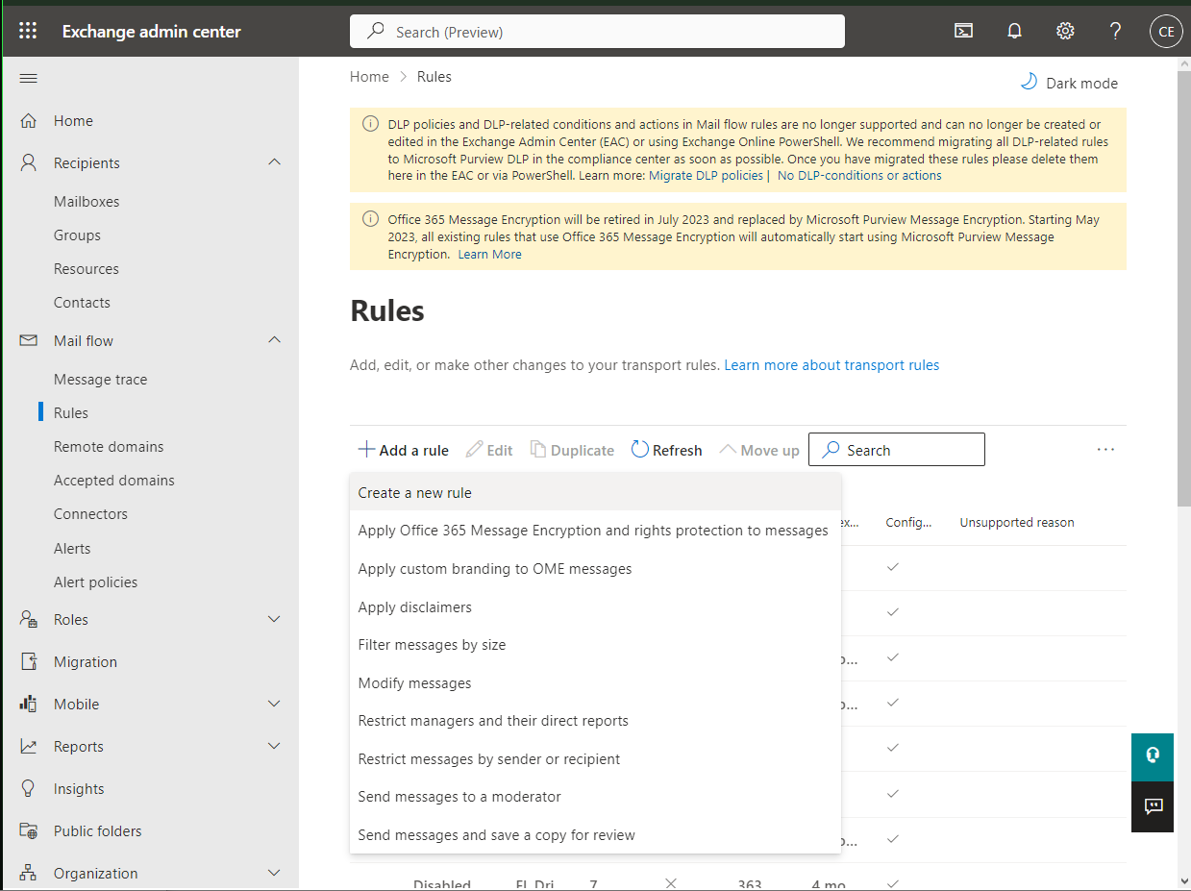Viewport: 1191px width, 891px height.
Task: Select Create a new rule
Action: pos(595,492)
